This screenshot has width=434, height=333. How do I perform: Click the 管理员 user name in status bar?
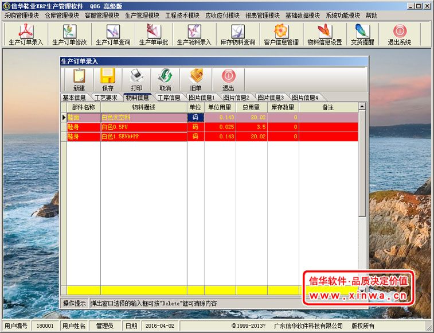(x=104, y=326)
